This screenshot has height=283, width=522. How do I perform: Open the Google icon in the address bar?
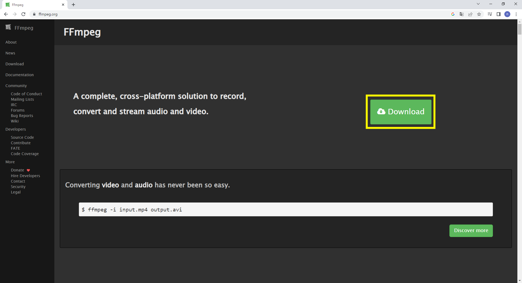pyautogui.click(x=453, y=14)
